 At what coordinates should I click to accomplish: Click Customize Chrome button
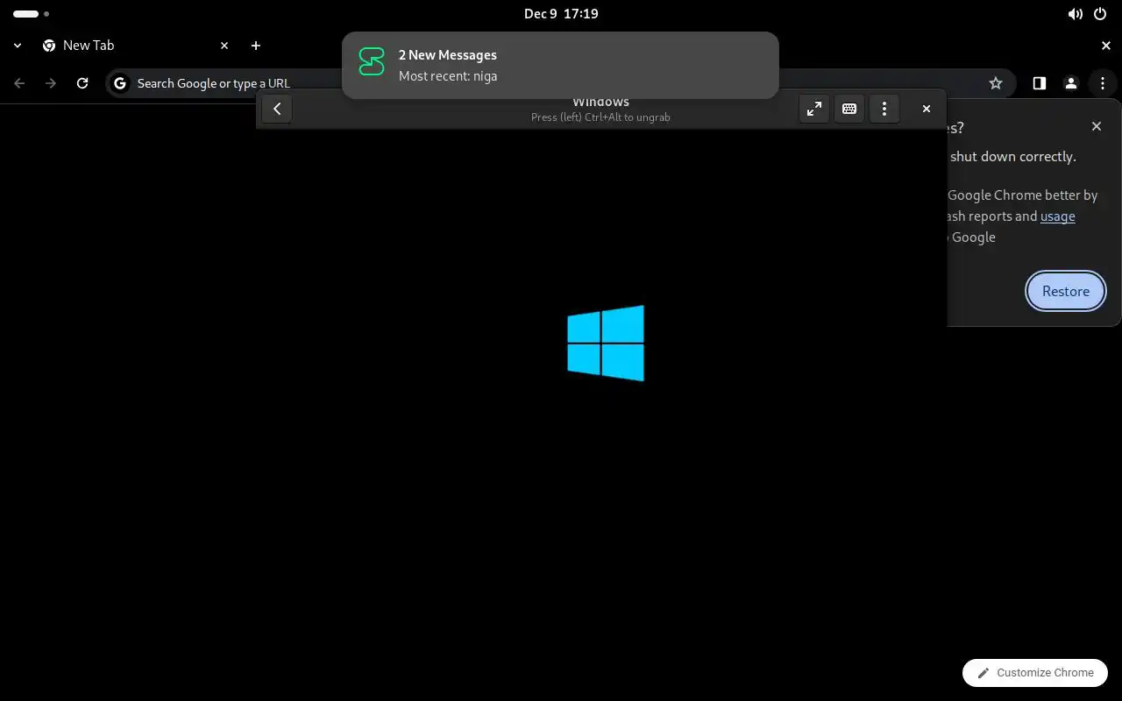pyautogui.click(x=1035, y=673)
